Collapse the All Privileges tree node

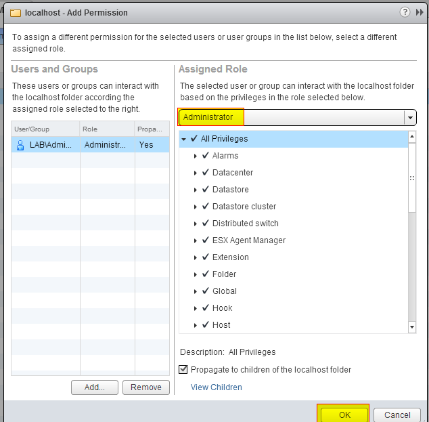[x=184, y=140]
